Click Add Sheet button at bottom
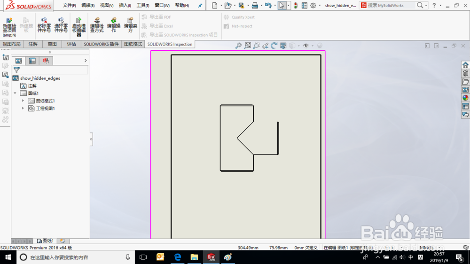470x264 pixels. coord(63,241)
